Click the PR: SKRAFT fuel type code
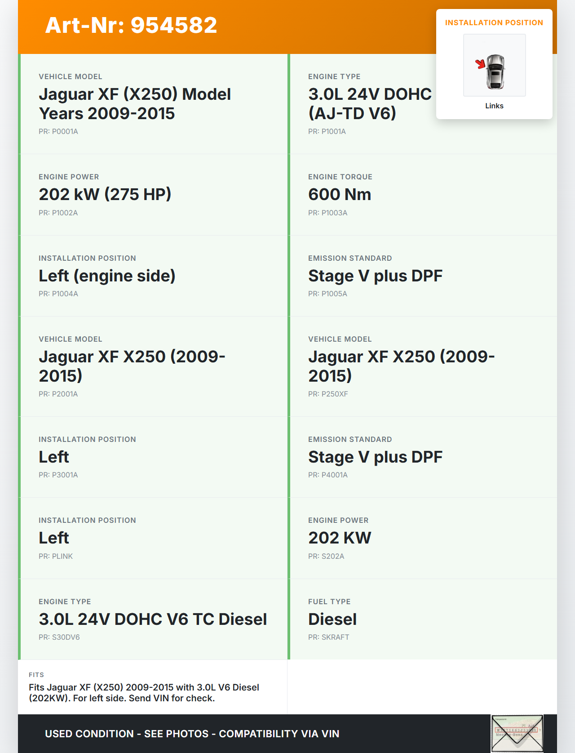The image size is (575, 753). point(328,637)
